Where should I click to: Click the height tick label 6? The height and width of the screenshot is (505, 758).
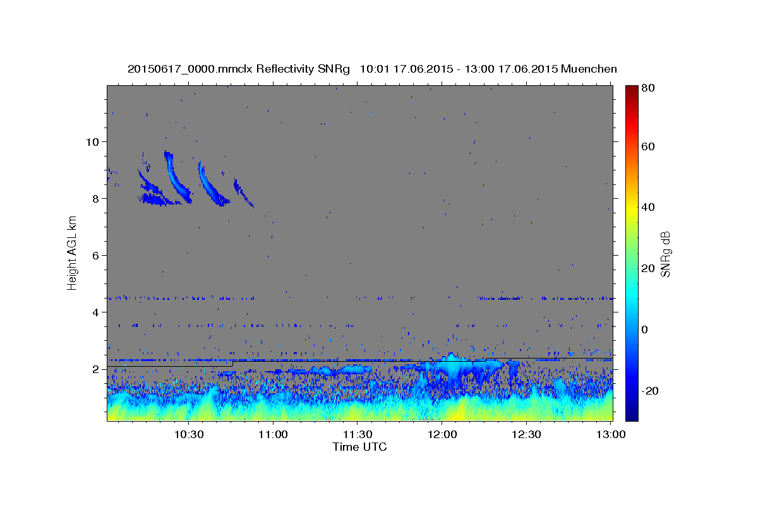95,255
